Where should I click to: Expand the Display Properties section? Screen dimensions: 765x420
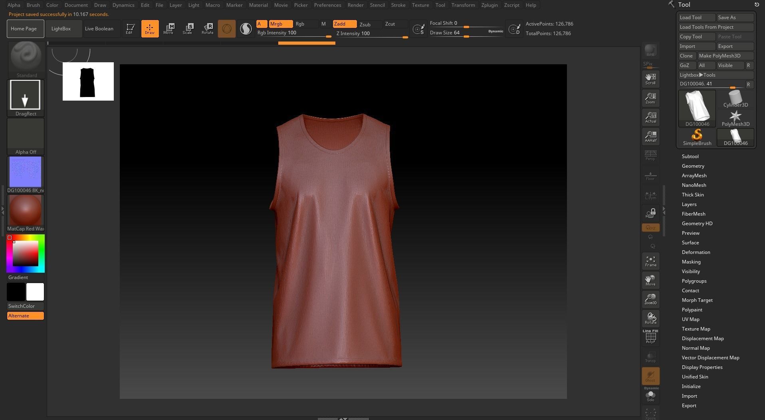(702, 367)
